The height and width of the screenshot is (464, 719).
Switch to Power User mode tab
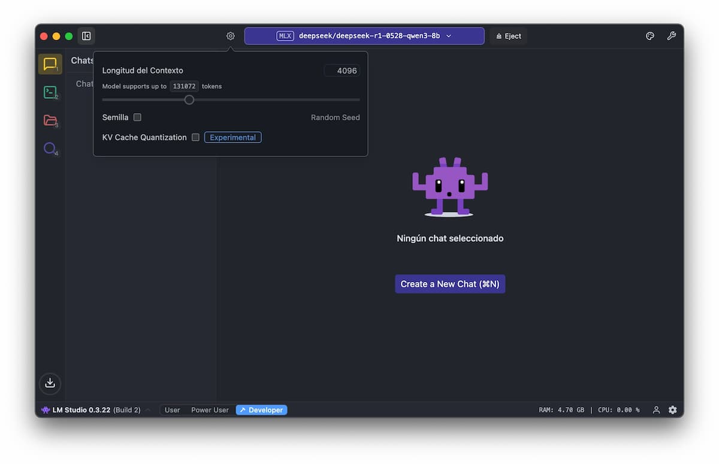(210, 410)
